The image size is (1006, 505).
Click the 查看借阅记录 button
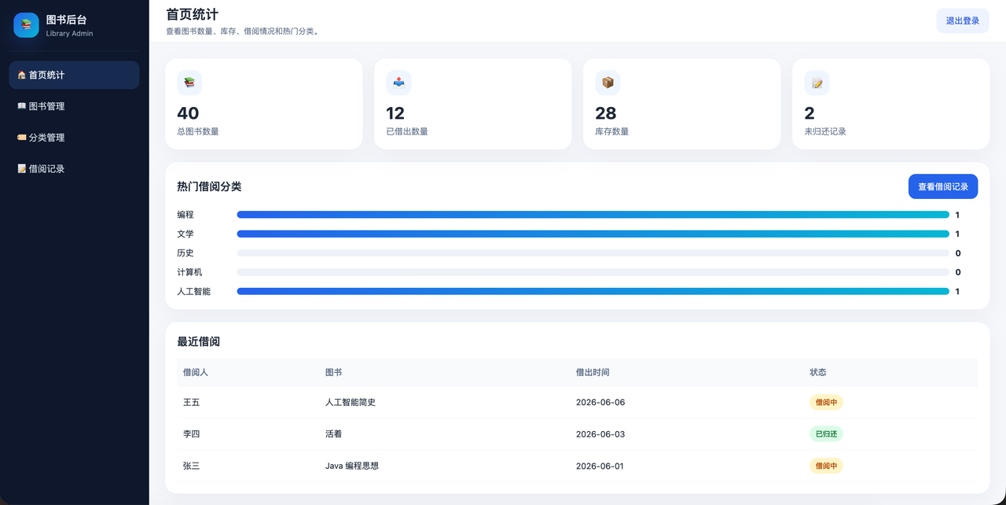coord(942,186)
